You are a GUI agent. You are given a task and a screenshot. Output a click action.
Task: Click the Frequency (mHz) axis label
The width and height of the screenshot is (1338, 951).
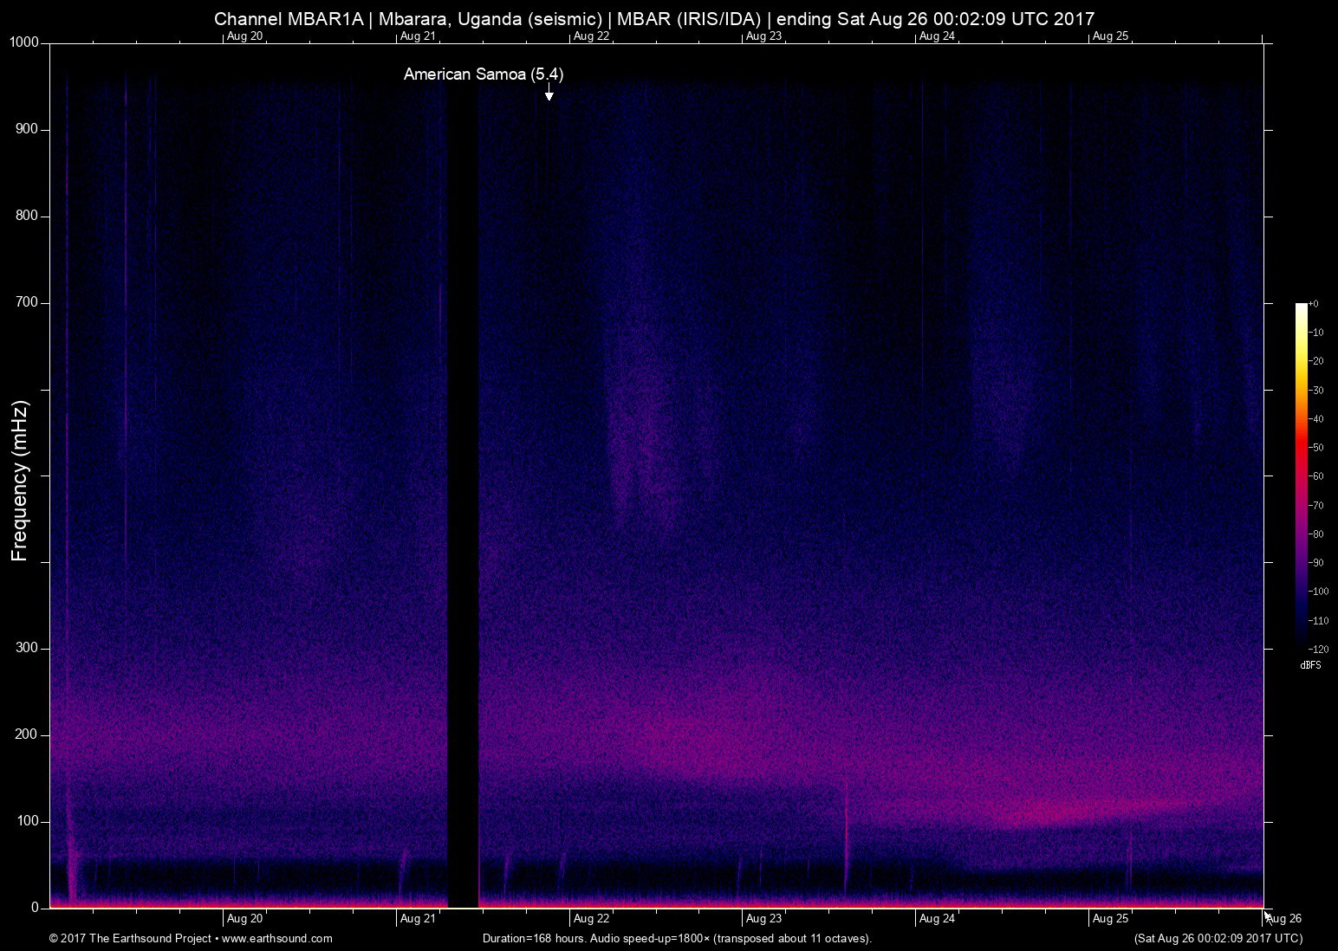click(x=20, y=480)
